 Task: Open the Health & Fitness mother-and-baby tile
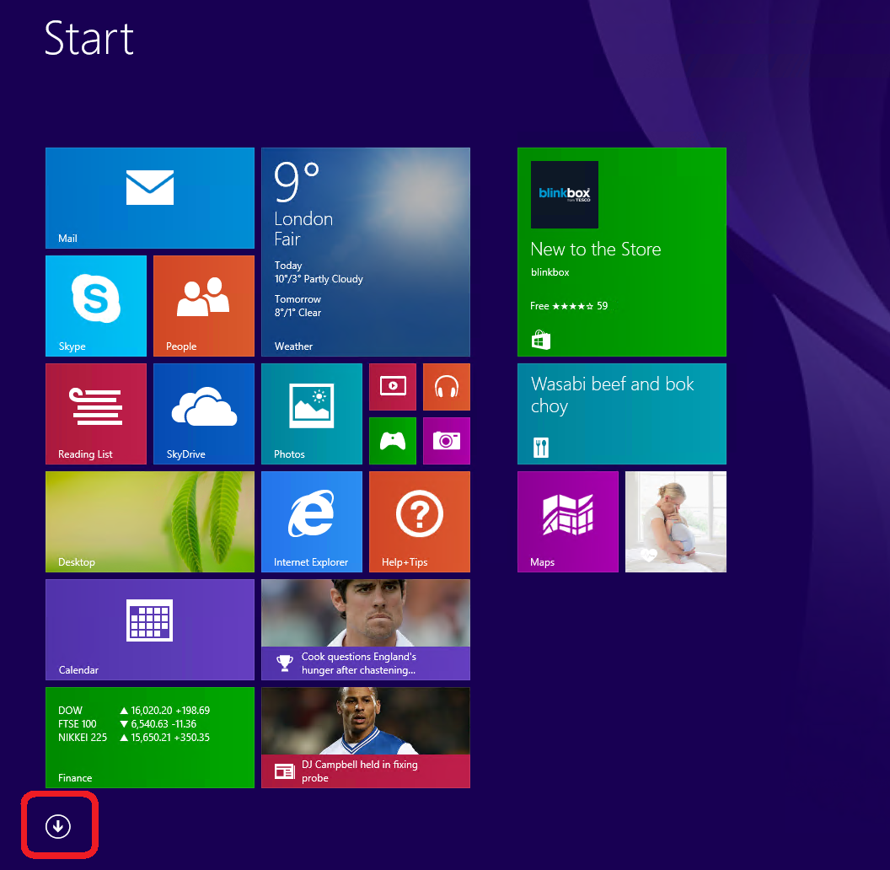point(676,522)
